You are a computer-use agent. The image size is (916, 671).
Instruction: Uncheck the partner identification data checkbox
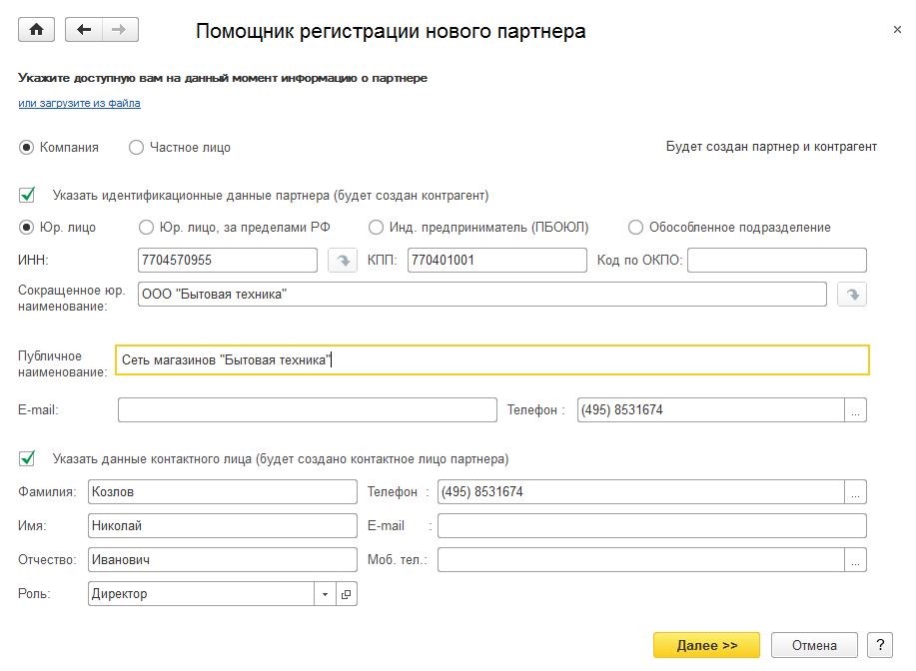click(x=27, y=195)
